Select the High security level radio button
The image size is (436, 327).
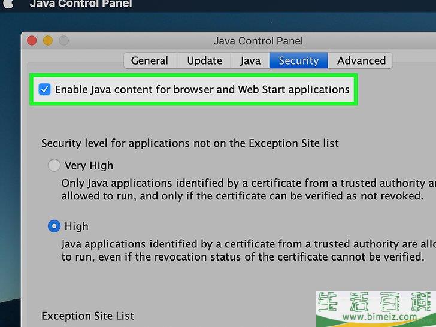[x=54, y=226]
